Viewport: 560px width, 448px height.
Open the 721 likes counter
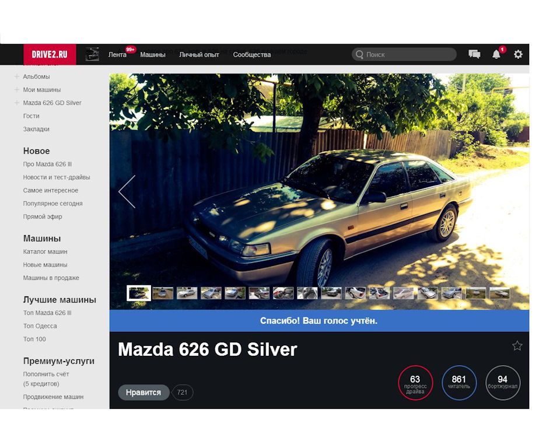183,392
